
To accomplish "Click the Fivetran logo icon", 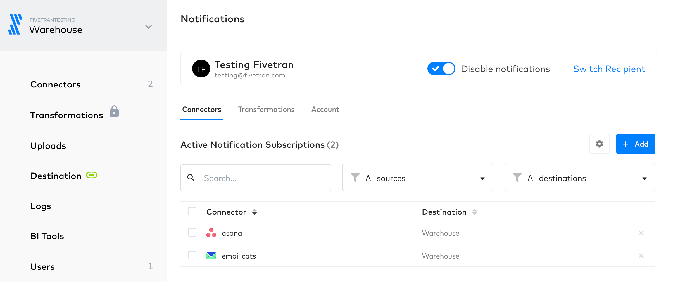I will point(15,25).
